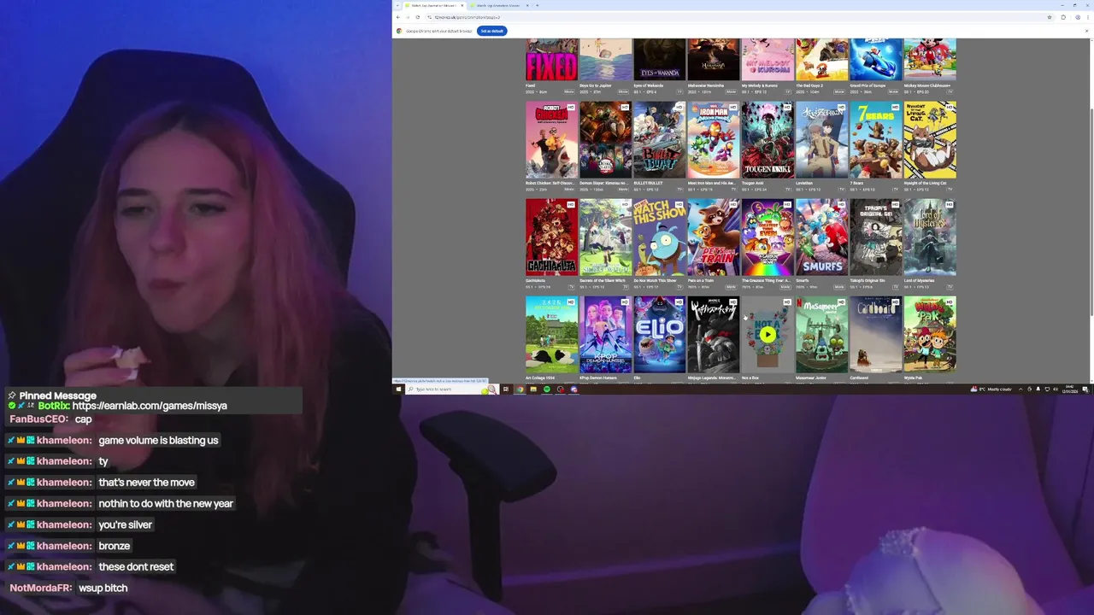Open the earnlab.com link in pinned message

(x=150, y=406)
